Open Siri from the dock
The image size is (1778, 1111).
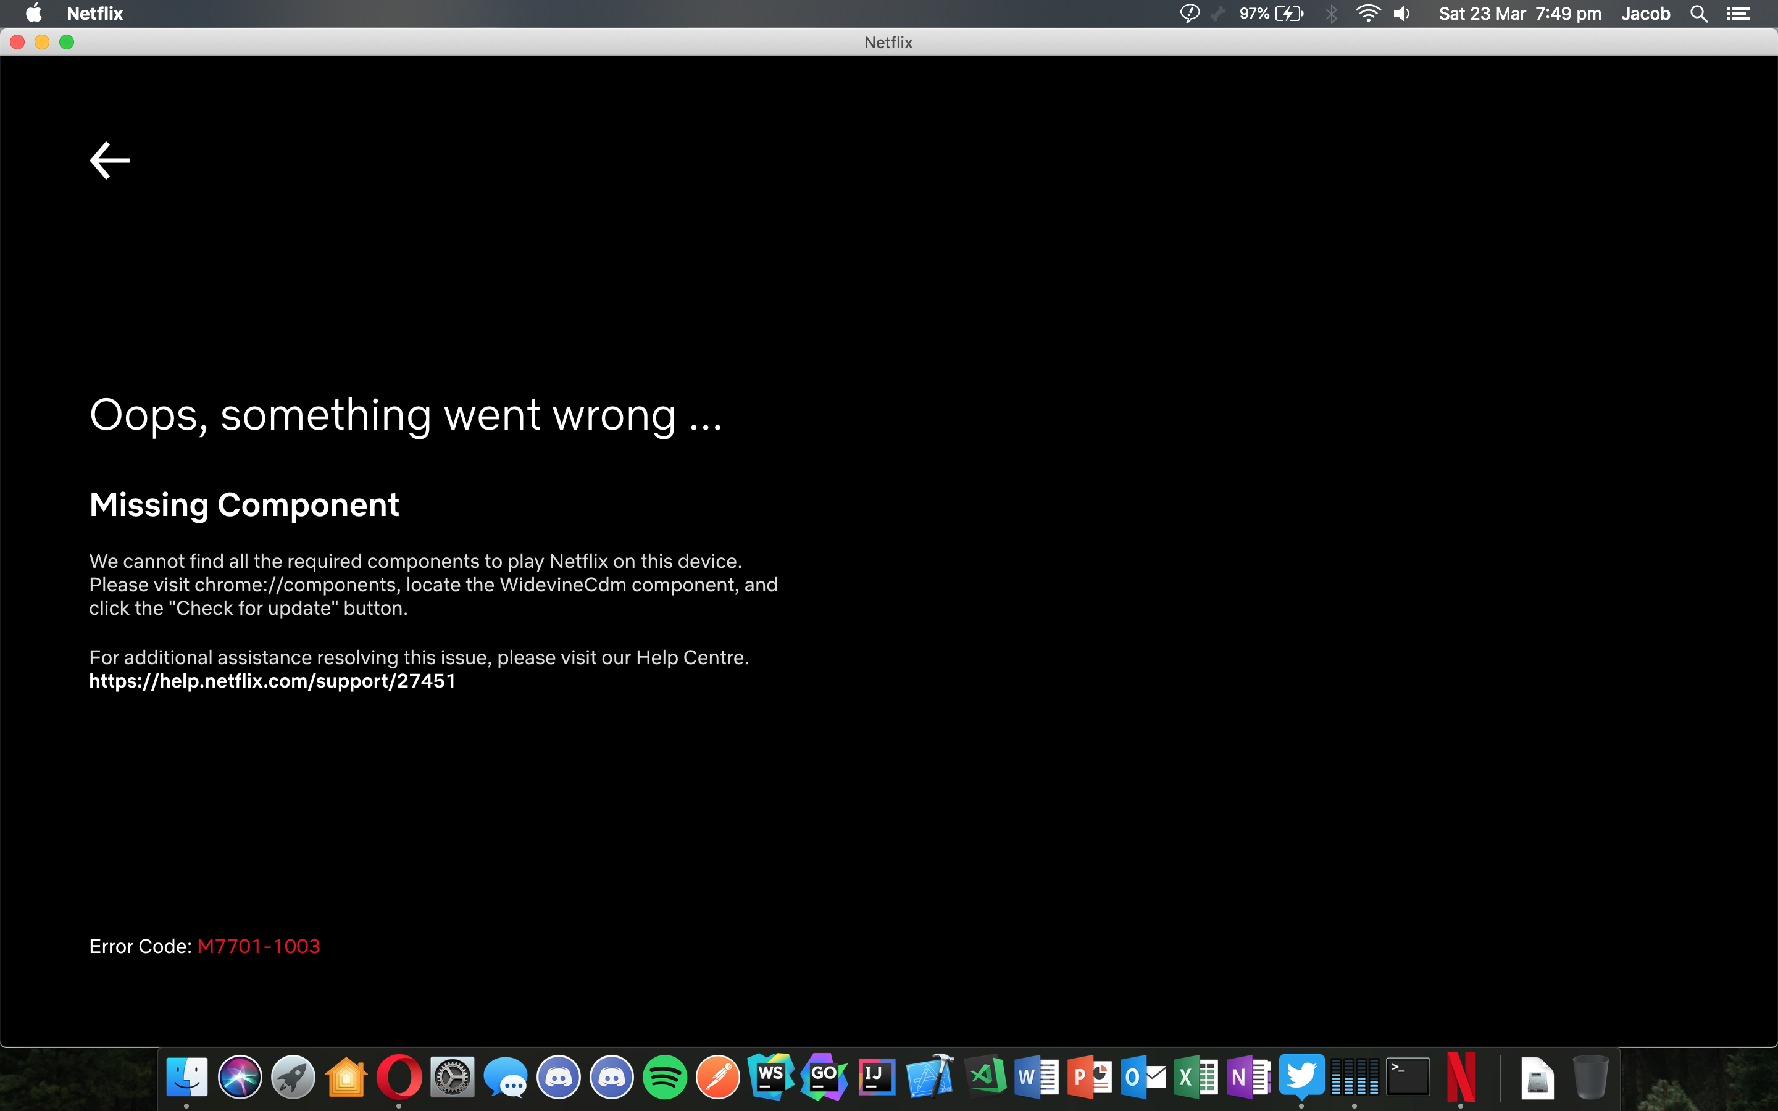(x=240, y=1077)
